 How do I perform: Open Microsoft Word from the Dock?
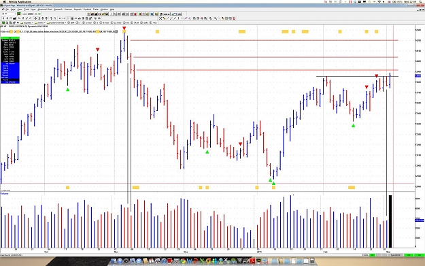point(190,261)
